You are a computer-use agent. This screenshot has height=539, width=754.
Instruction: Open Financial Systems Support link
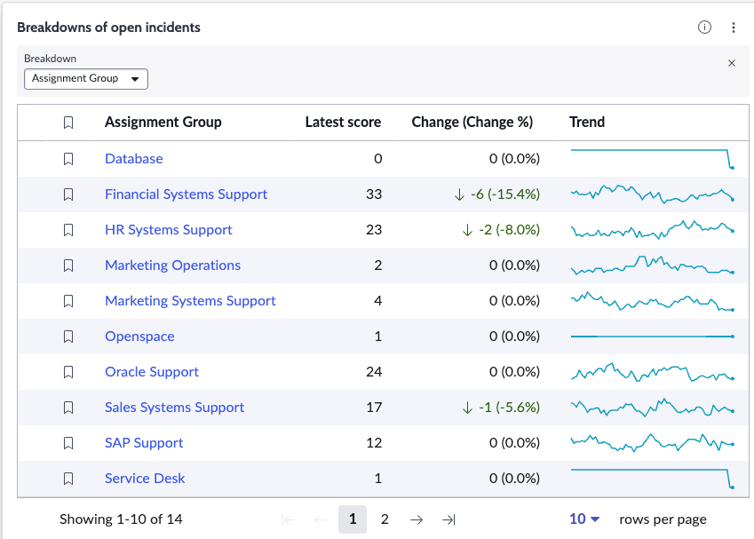(x=187, y=194)
